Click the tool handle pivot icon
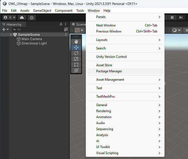 77,30
